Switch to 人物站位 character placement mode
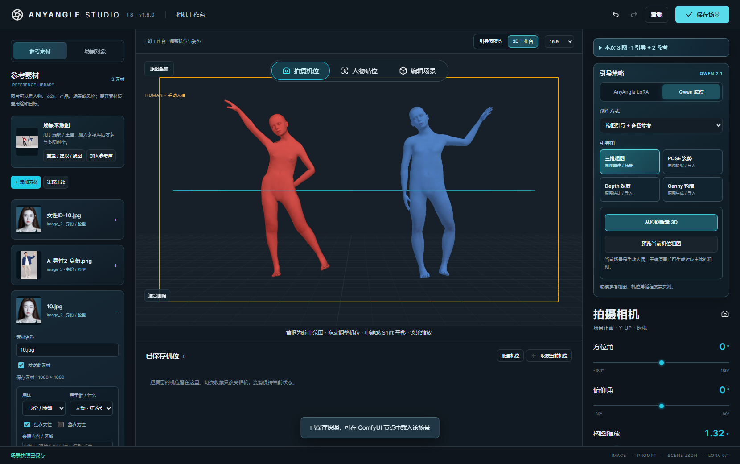The height and width of the screenshot is (464, 740). [x=359, y=71]
